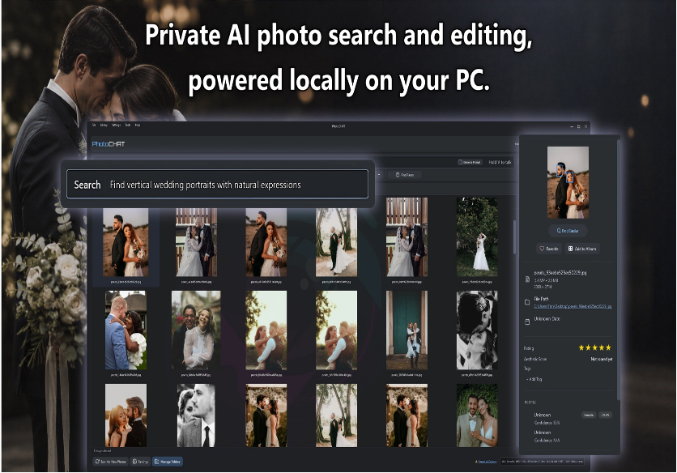Open the small dropdown left of Find Faces
The image size is (677, 473).
pyautogui.click(x=379, y=175)
